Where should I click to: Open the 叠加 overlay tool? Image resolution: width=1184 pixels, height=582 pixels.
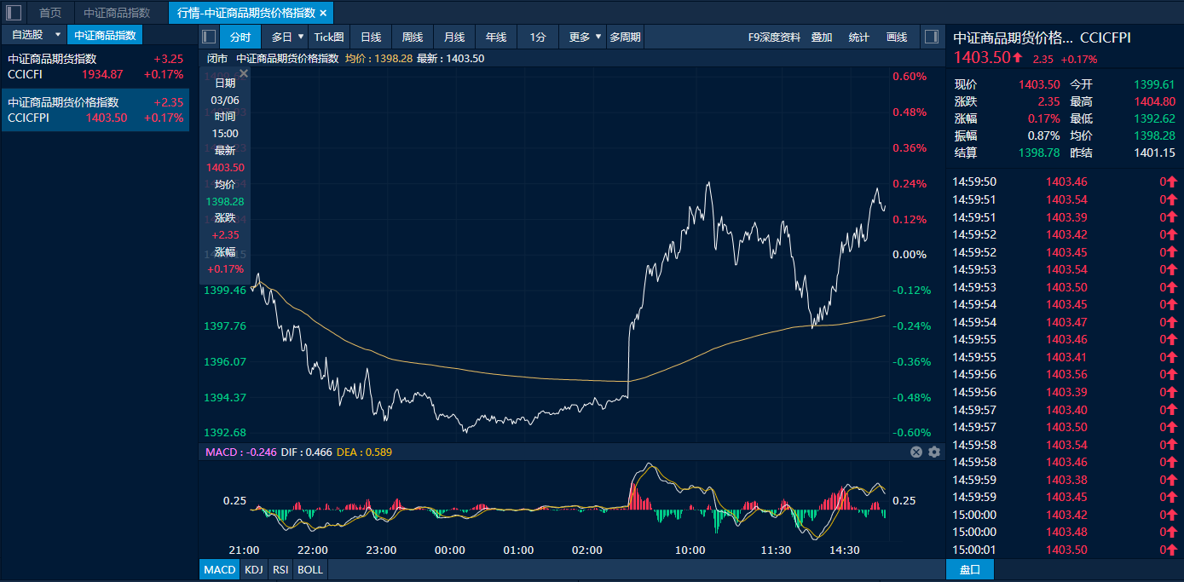(x=822, y=37)
